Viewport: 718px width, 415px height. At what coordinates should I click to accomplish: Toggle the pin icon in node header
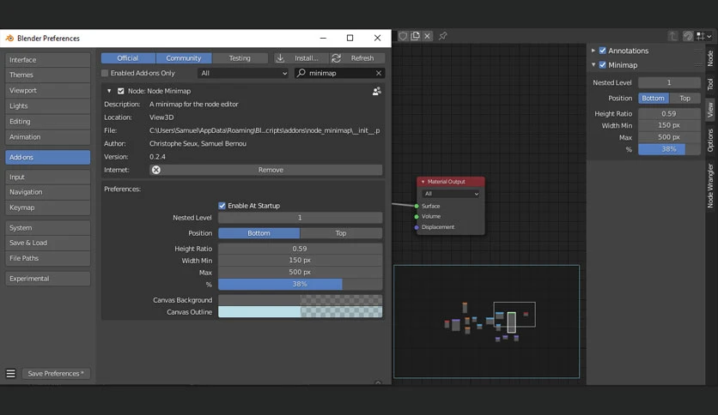443,36
